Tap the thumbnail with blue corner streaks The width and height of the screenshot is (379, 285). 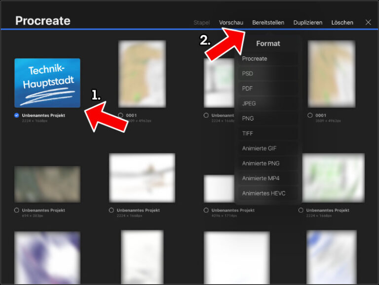pyautogui.click(x=332, y=257)
